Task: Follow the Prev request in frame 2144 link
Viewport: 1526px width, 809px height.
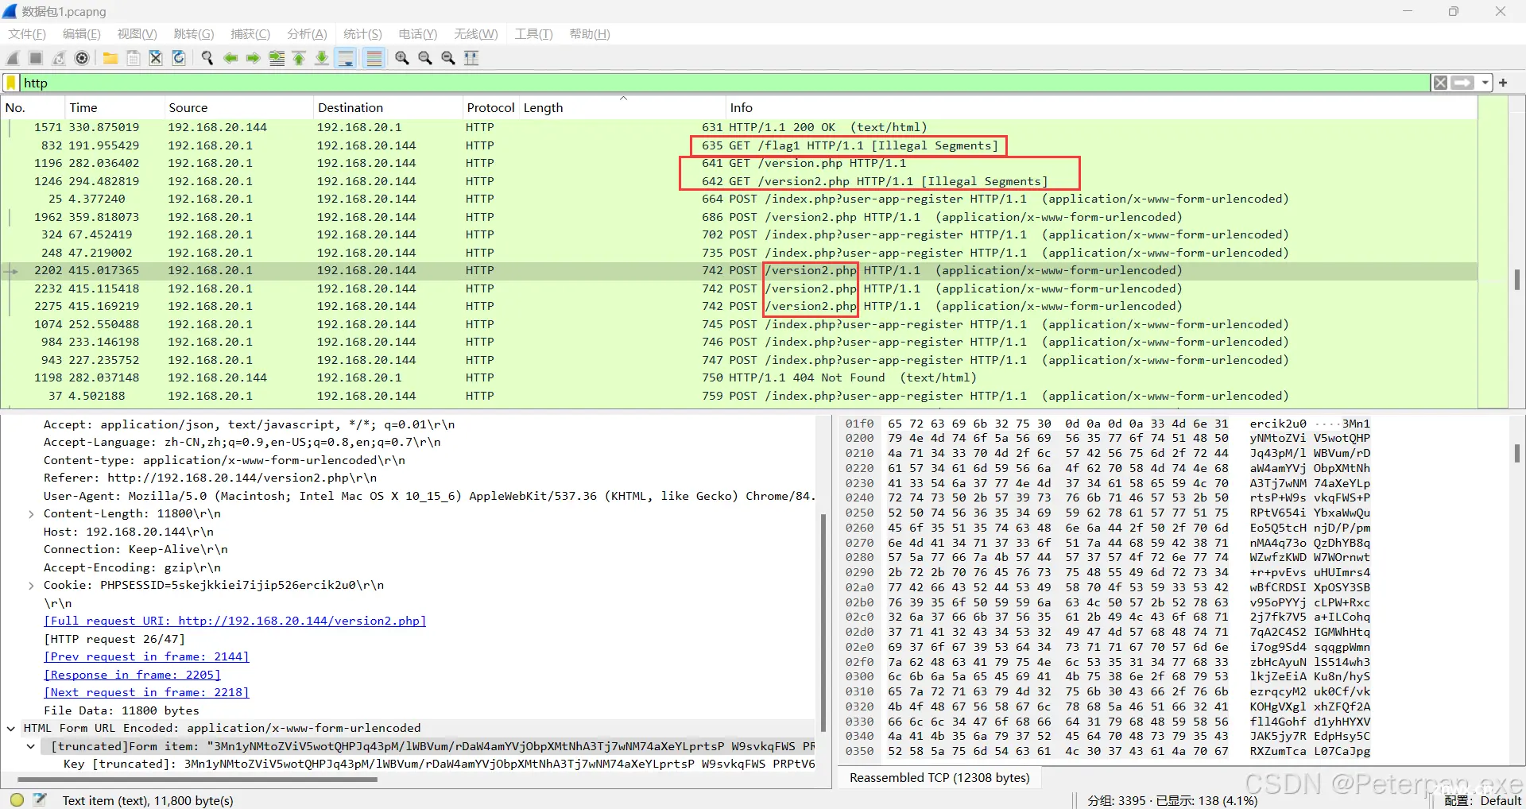Action: pos(146,657)
